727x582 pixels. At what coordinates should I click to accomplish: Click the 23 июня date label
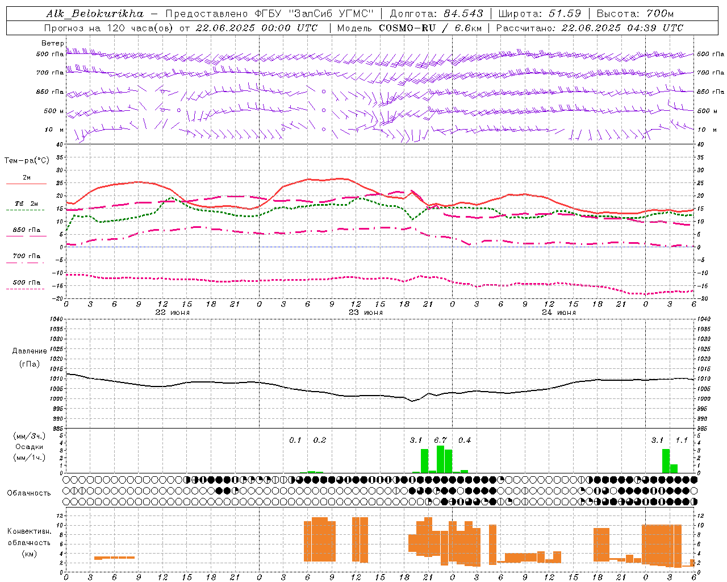point(366,313)
